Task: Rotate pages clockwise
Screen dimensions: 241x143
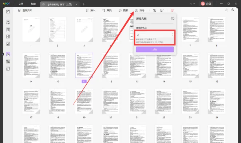Action: [x=162, y=10]
